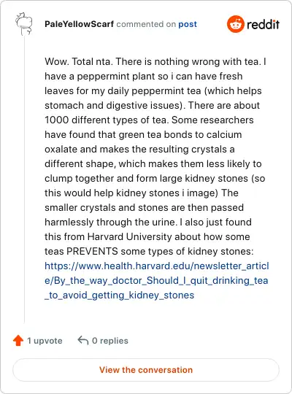292x394 pixels.
Task: Click the orange Reddit Snoo logo
Action: [236, 24]
